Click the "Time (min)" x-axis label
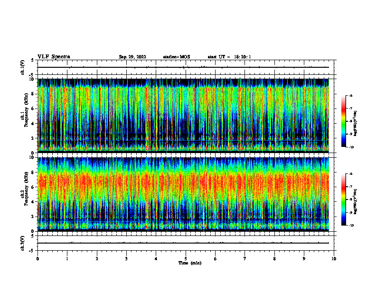Image resolution: width=376 pixels, height=290 pixels. [x=190, y=263]
